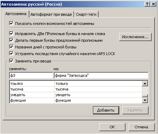The image size is (158, 134).
Task: Close the Автозамена dialog window
Action: [153, 4]
